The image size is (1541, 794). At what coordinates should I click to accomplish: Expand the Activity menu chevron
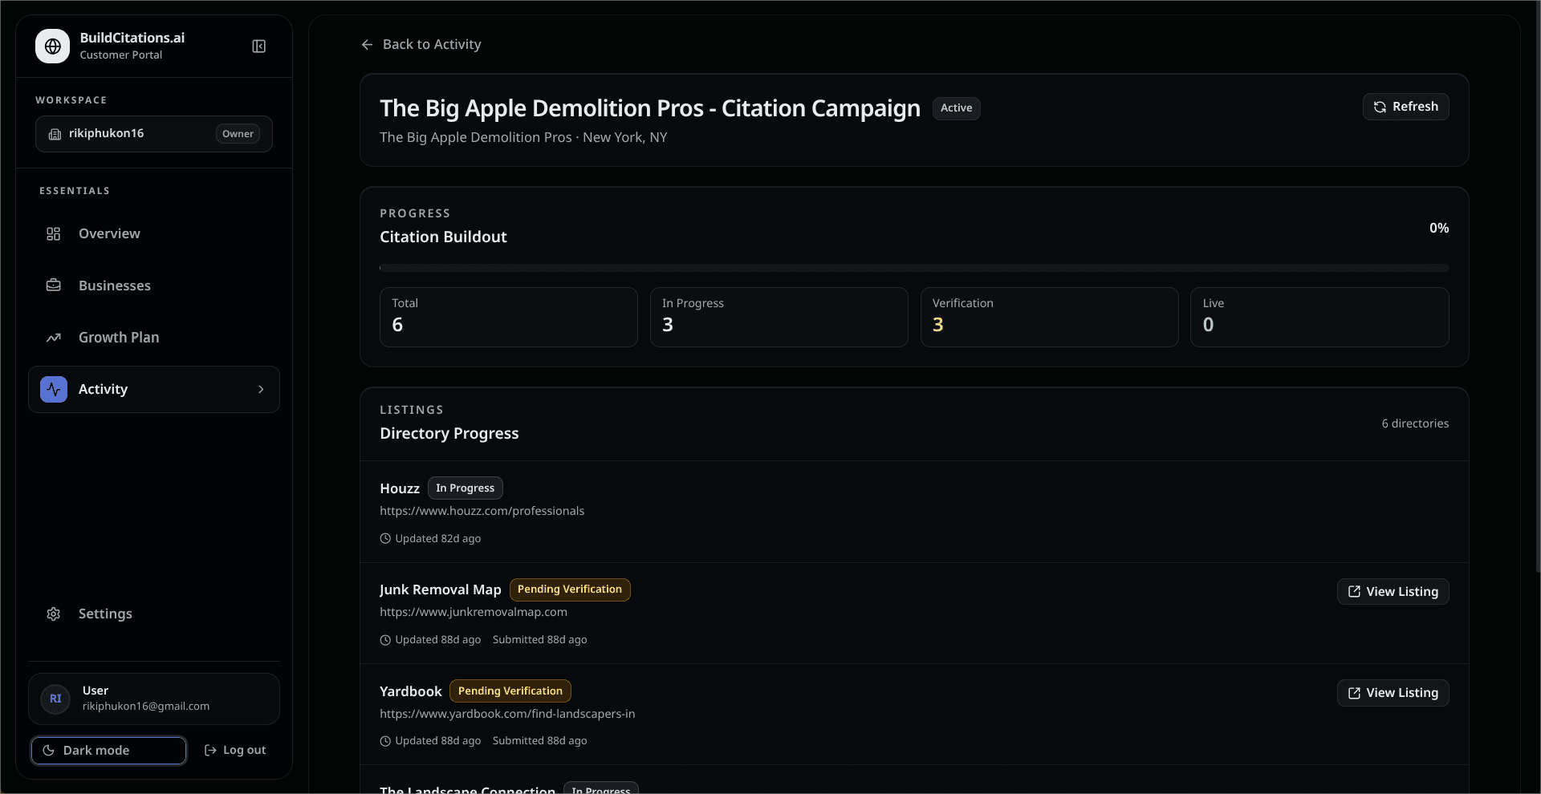click(261, 390)
